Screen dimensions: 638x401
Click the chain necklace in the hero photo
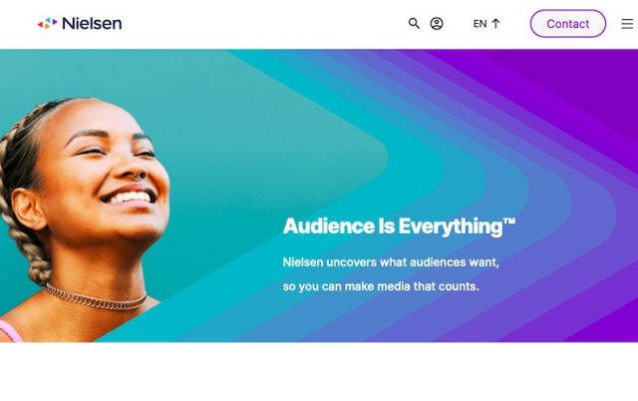coord(96,298)
